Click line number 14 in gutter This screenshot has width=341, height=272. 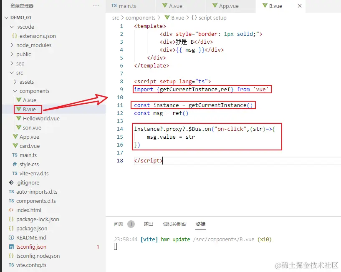point(120,129)
